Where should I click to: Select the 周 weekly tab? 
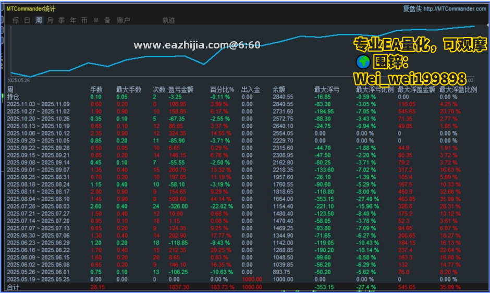(x=39, y=20)
